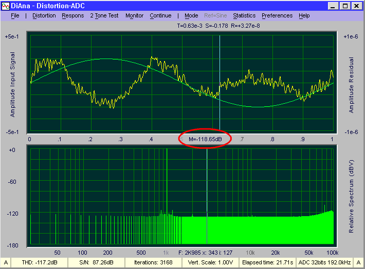Click the -120 spectrum scale label
The width and height of the screenshot is (365, 269).
click(12, 214)
